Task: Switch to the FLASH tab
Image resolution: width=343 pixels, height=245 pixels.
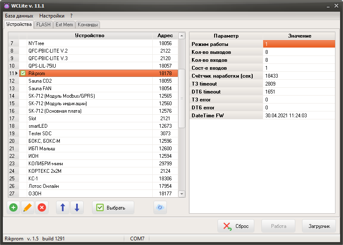Action: 44,25
